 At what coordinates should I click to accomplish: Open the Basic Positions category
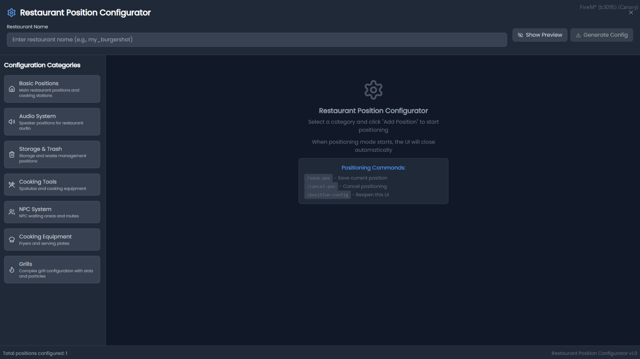pos(52,89)
